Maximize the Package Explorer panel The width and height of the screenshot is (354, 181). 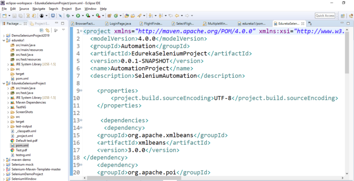pos(63,23)
